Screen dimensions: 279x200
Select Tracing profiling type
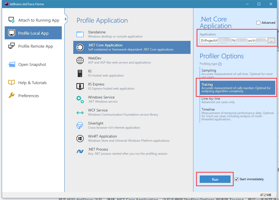[238, 88]
